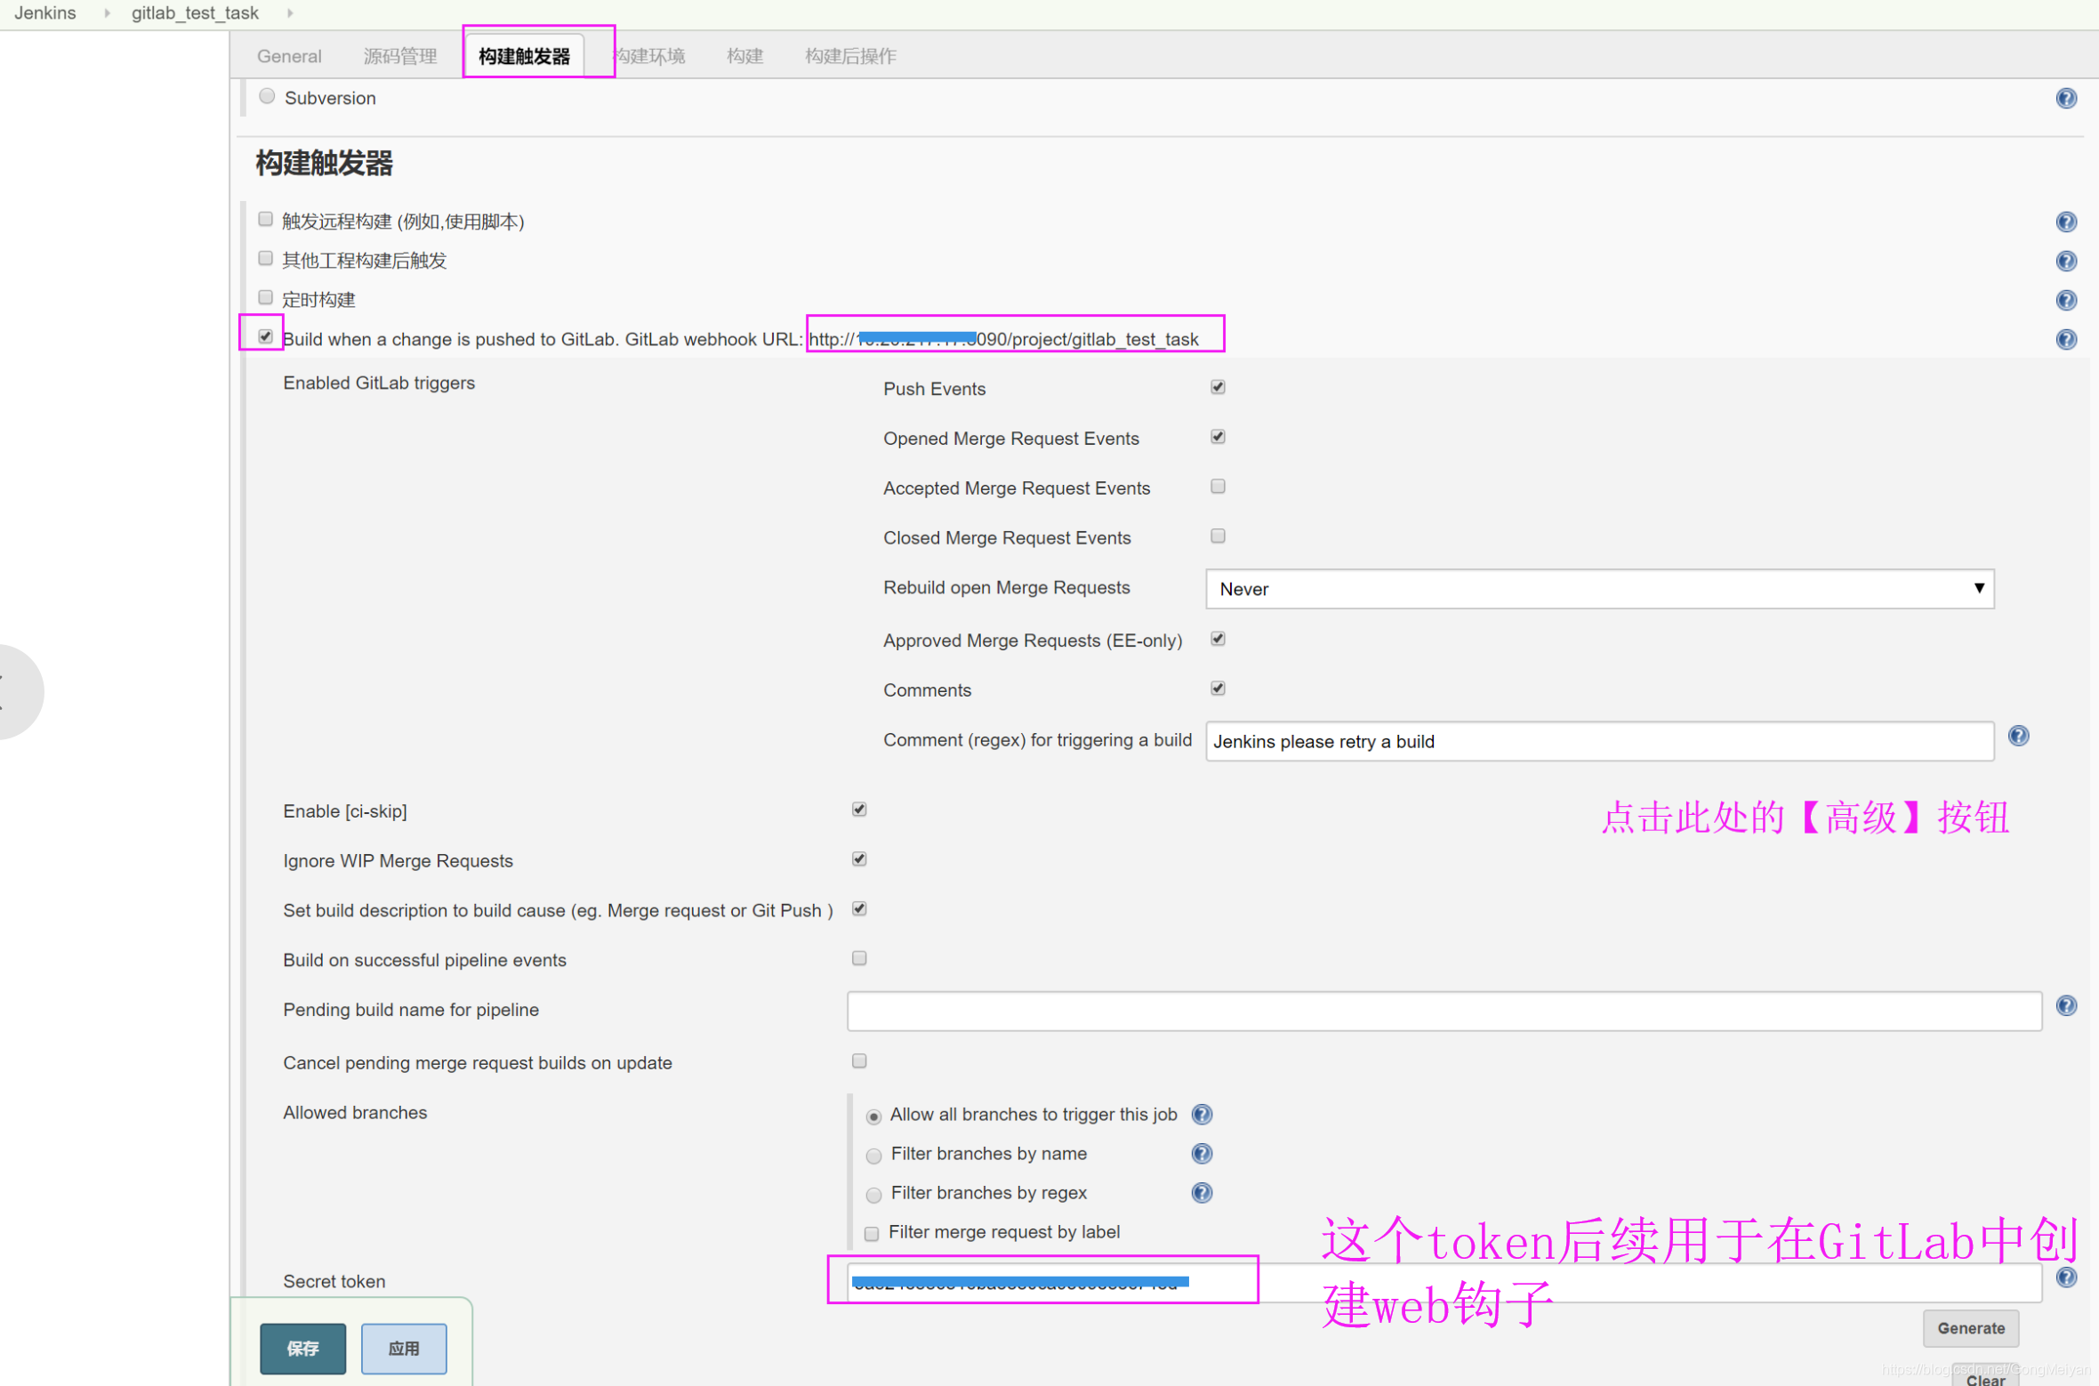Focus the Pending build name input
The width and height of the screenshot is (2099, 1386).
tap(1444, 1011)
